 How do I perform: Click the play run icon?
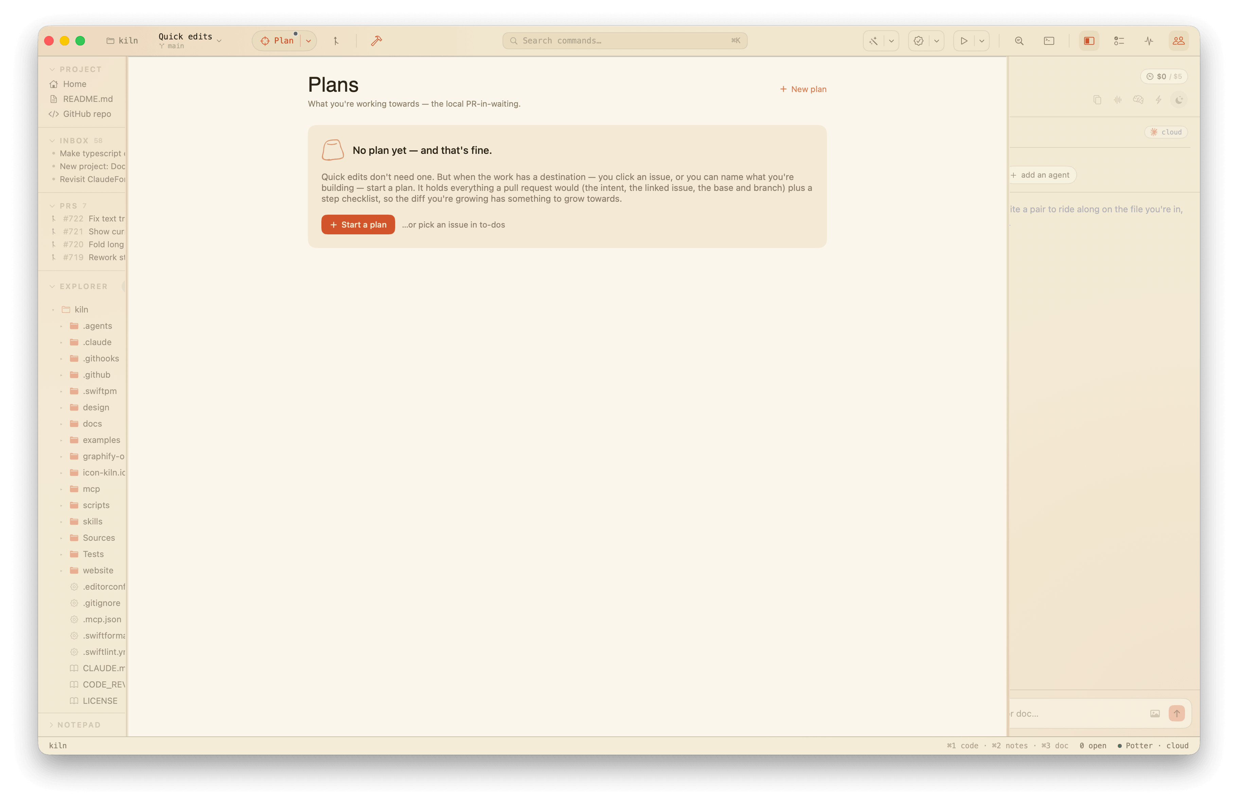tap(964, 40)
